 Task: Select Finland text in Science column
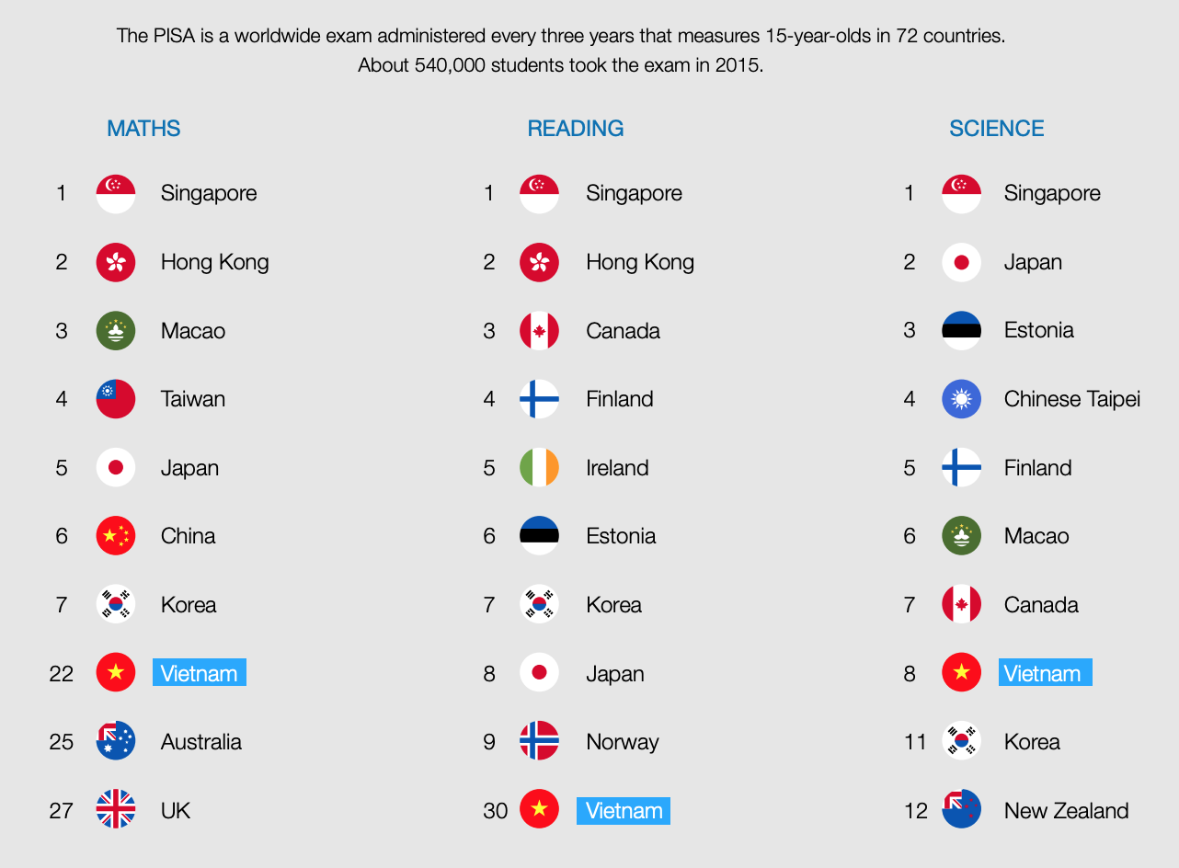click(1038, 468)
